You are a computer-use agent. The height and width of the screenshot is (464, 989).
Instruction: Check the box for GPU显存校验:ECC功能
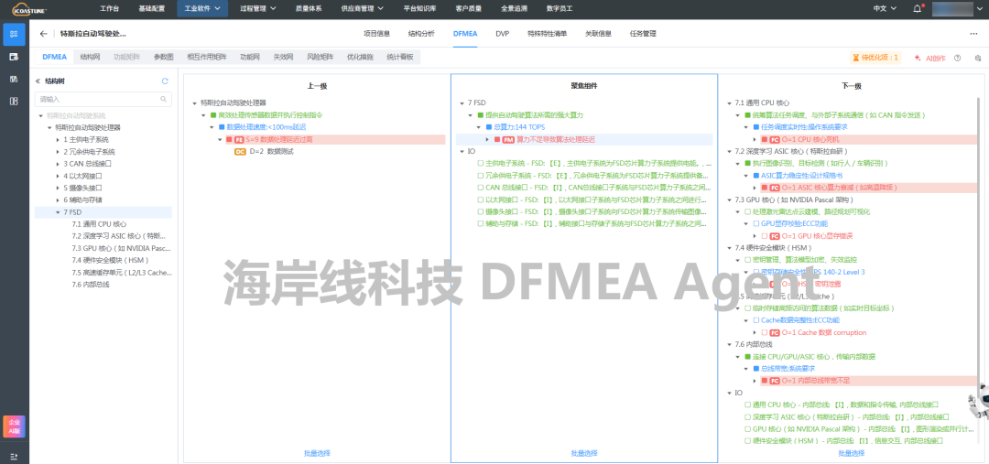pos(756,223)
